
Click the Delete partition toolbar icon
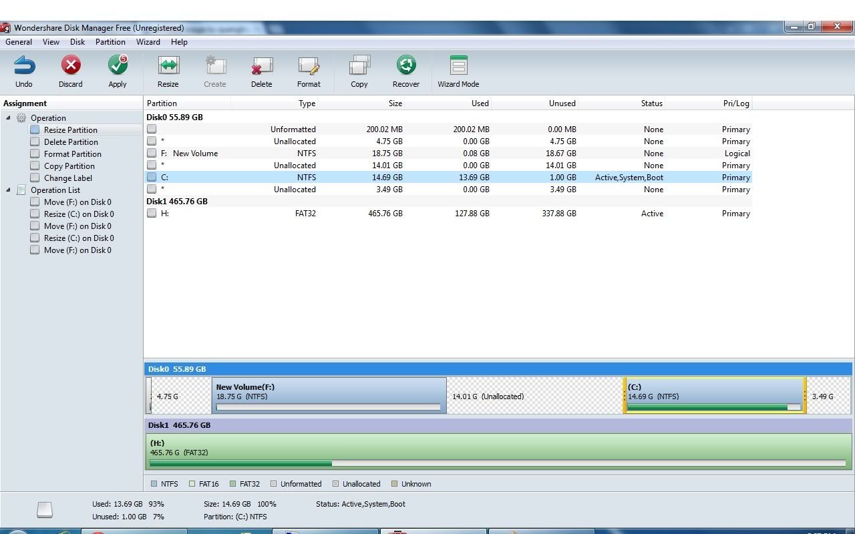coord(262,65)
